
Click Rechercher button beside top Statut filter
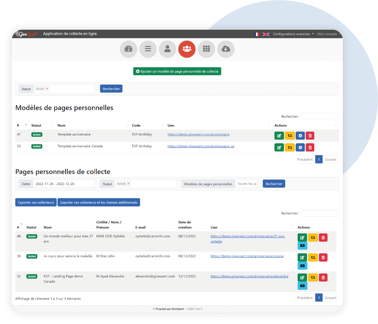(x=111, y=89)
